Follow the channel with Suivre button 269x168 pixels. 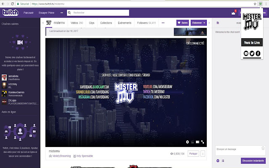click(182, 23)
